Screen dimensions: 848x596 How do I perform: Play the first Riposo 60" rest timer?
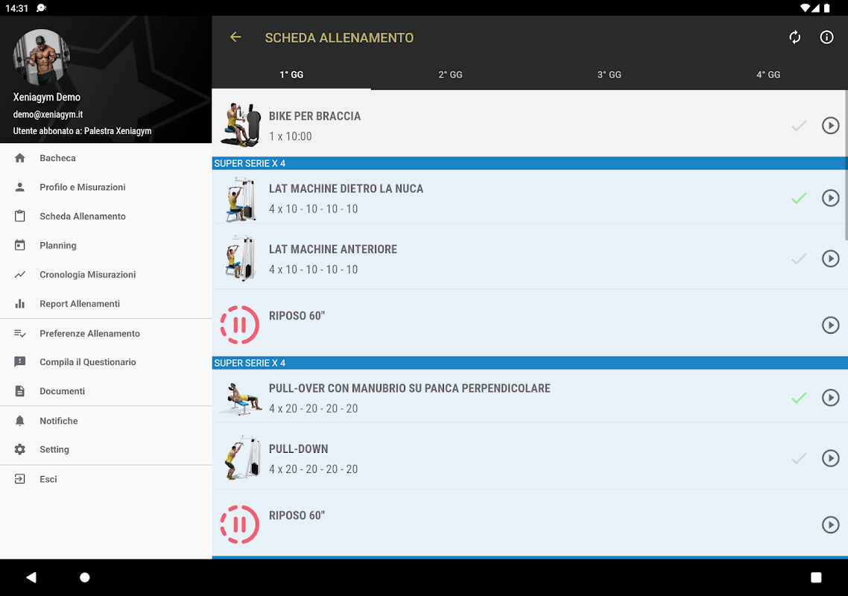830,325
